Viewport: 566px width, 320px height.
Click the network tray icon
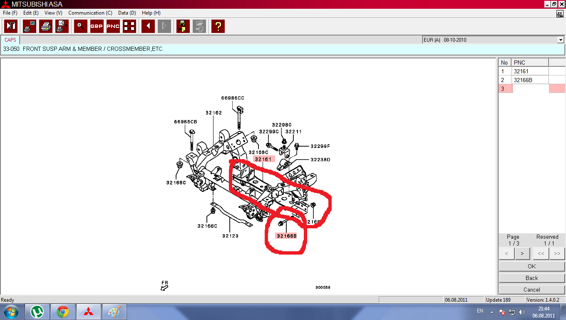pos(511,312)
